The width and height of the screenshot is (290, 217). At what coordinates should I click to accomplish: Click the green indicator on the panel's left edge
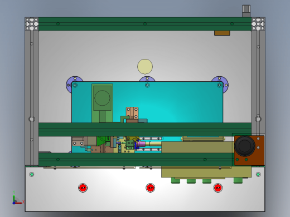[x=32, y=174]
